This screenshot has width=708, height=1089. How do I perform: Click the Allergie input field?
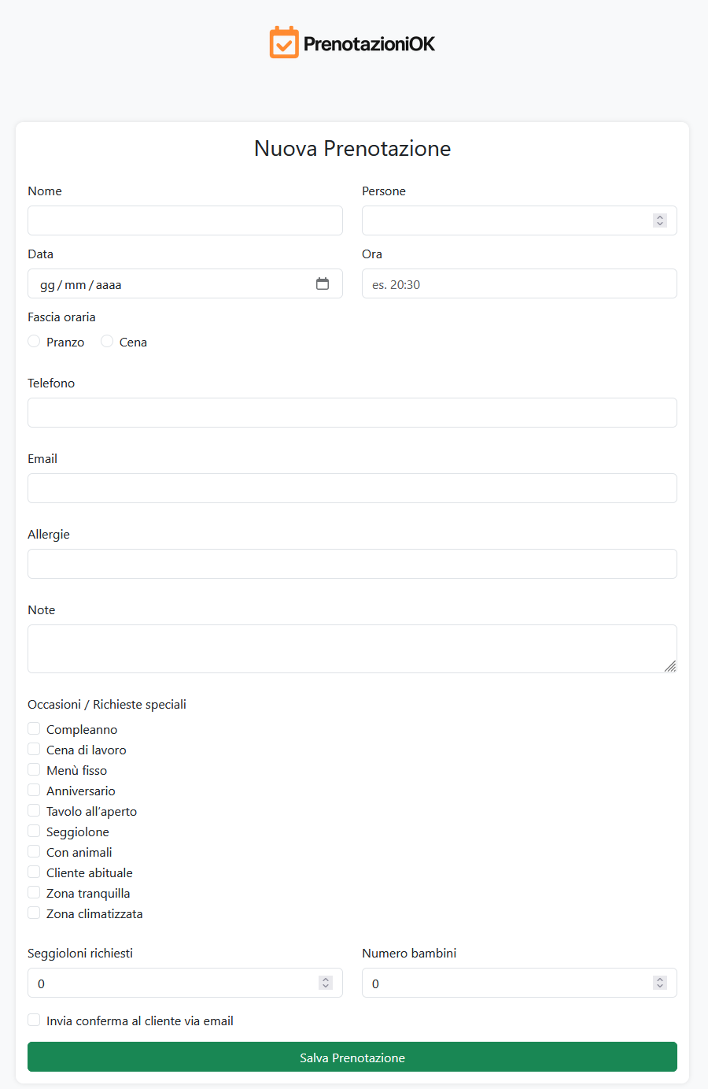pos(352,564)
